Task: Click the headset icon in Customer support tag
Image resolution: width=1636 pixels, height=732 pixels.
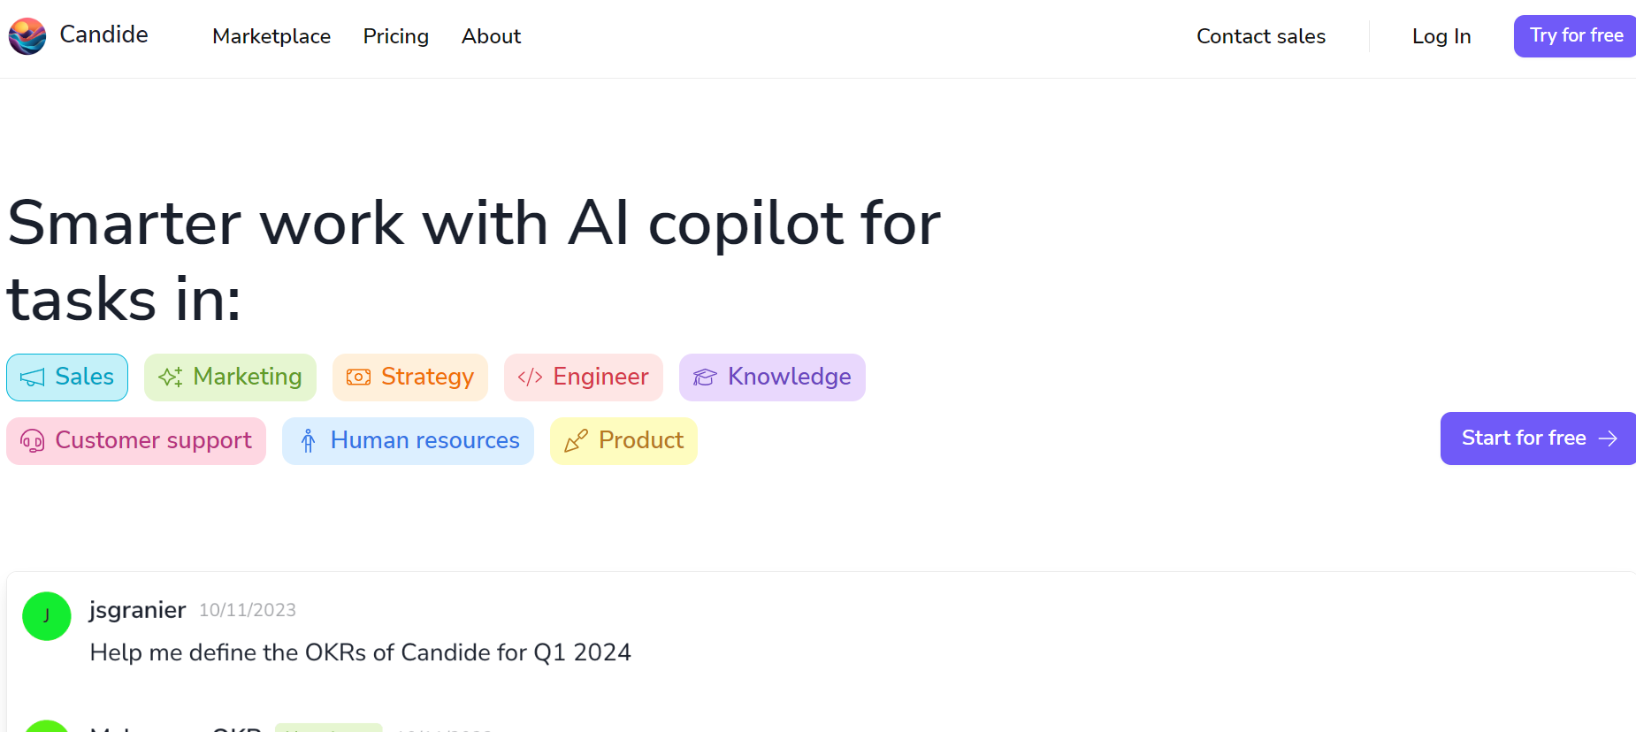Action: [34, 440]
